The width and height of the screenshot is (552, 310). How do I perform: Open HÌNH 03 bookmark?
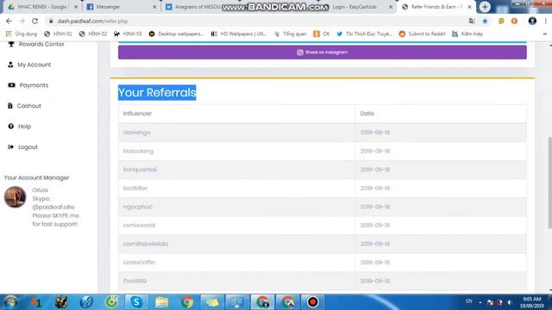click(128, 34)
